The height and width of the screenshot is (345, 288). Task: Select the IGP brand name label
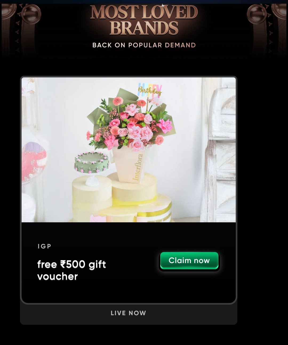pyautogui.click(x=44, y=246)
